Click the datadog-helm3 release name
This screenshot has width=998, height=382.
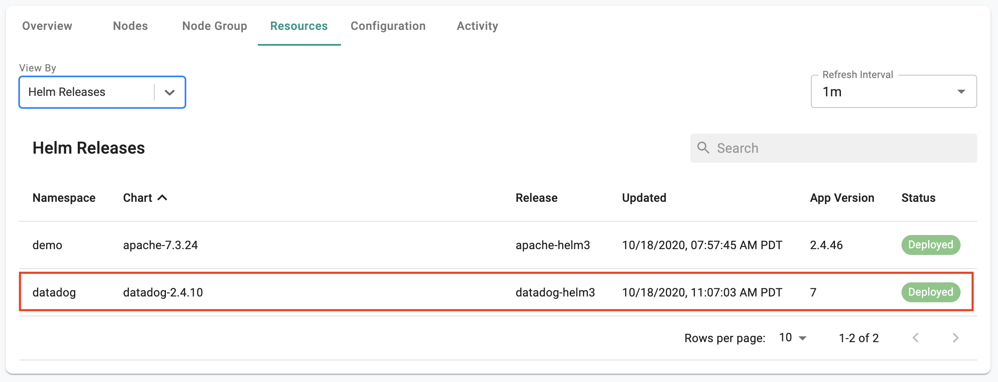coord(555,292)
